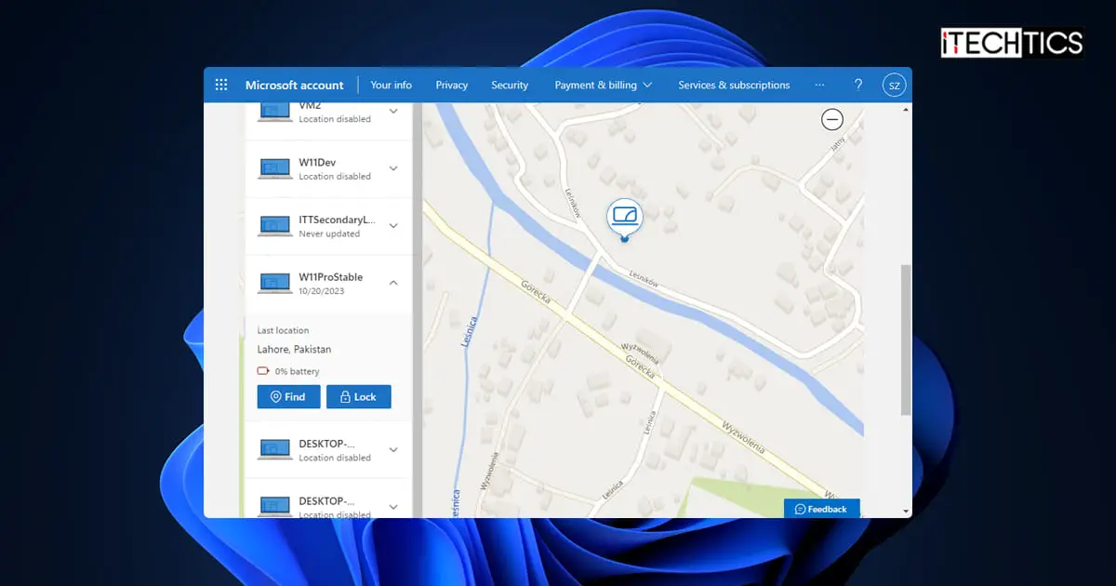Screen dimensions: 1116x586
Task: Click the '10/20/2023' date text
Action: click(x=322, y=291)
